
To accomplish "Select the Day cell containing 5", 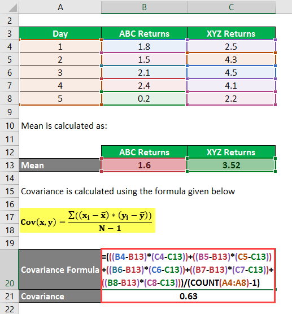I will point(60,98).
